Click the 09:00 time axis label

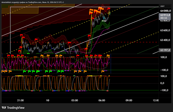[x=129, y=100]
